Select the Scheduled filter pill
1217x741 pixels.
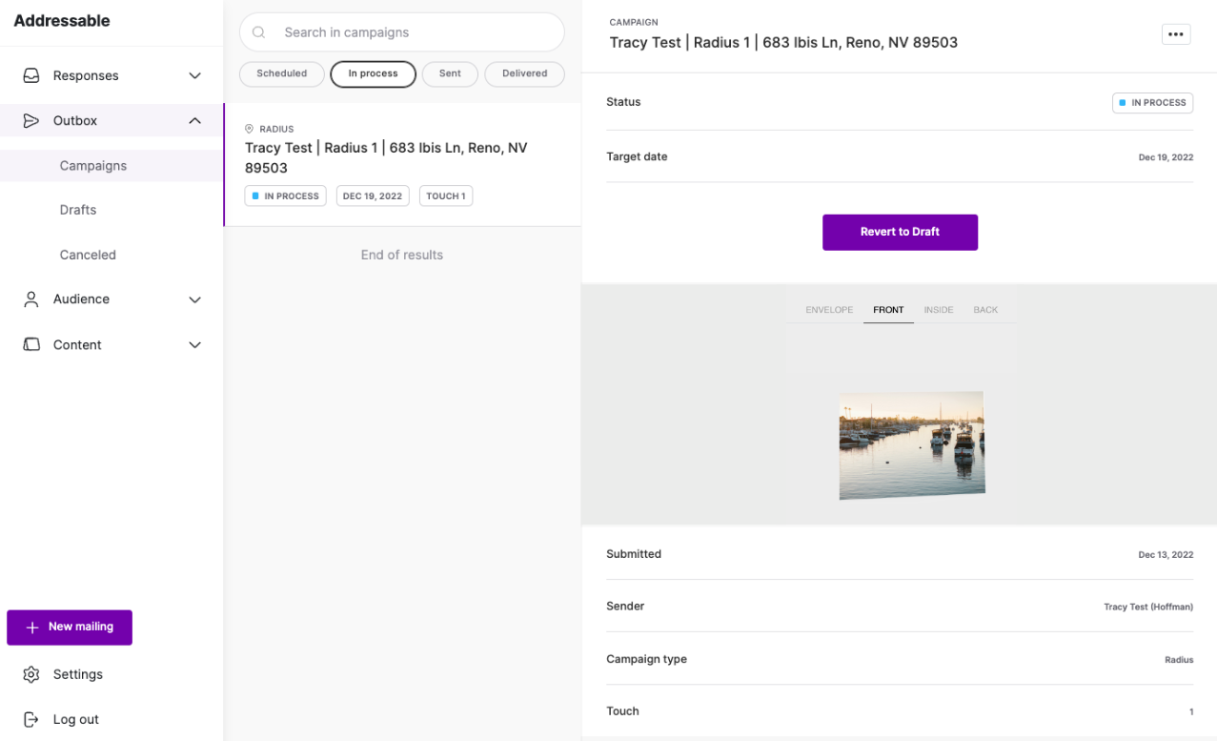click(x=281, y=73)
